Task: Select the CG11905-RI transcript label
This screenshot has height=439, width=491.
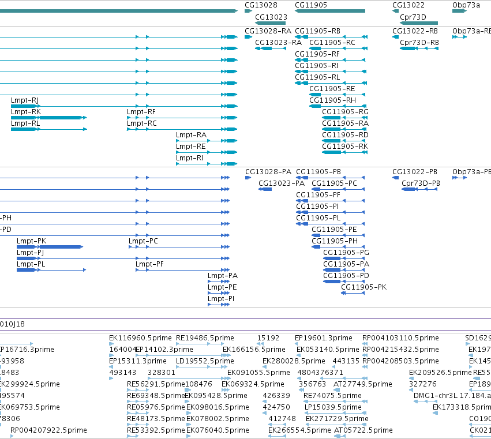Action: pos(316,66)
